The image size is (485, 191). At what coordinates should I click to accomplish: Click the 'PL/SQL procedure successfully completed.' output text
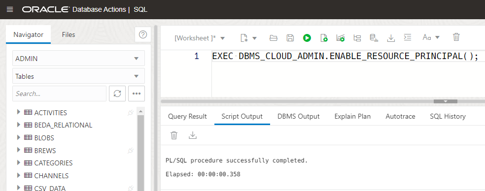pos(237,160)
